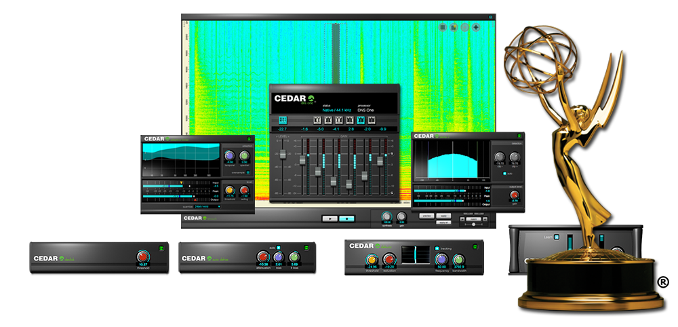Toggle the green power icon on debuzz module

(475, 247)
